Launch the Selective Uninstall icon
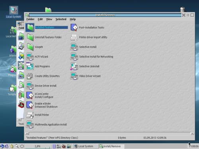Image resolution: width=199 pixels, height=149 pixels. point(74,66)
